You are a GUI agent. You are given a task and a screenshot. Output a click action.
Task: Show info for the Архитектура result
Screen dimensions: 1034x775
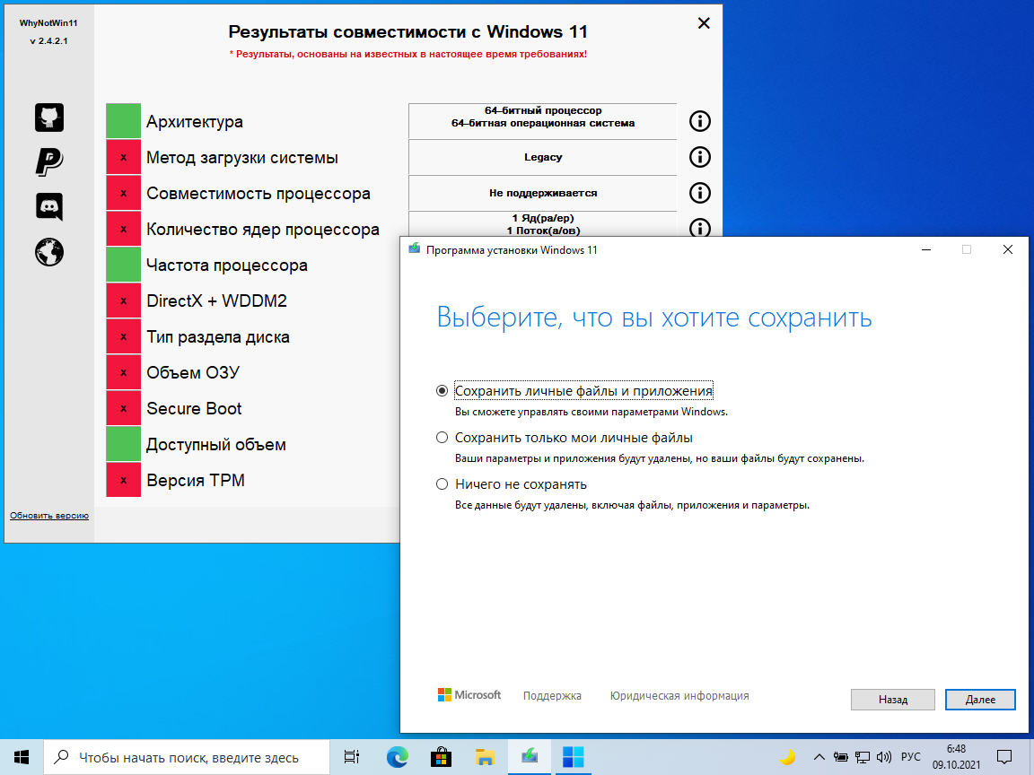700,121
